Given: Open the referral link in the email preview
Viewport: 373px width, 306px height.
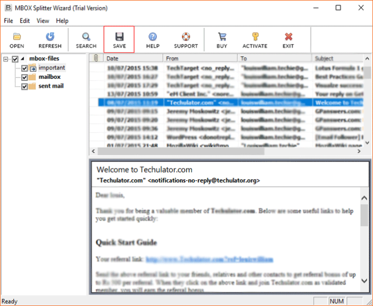Looking at the screenshot, I should click(209, 259).
